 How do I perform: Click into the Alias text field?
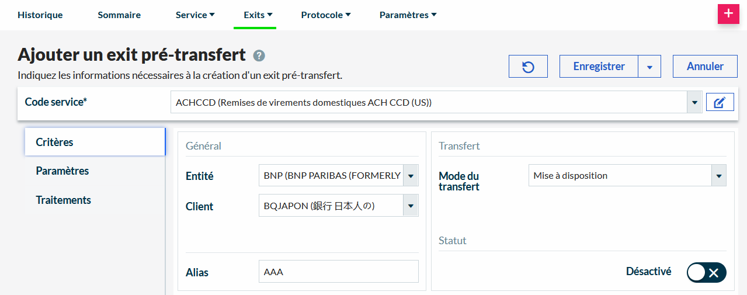coord(338,272)
